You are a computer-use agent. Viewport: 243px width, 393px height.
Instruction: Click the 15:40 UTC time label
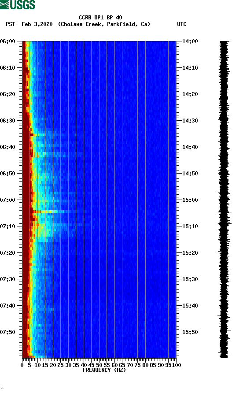190,306
